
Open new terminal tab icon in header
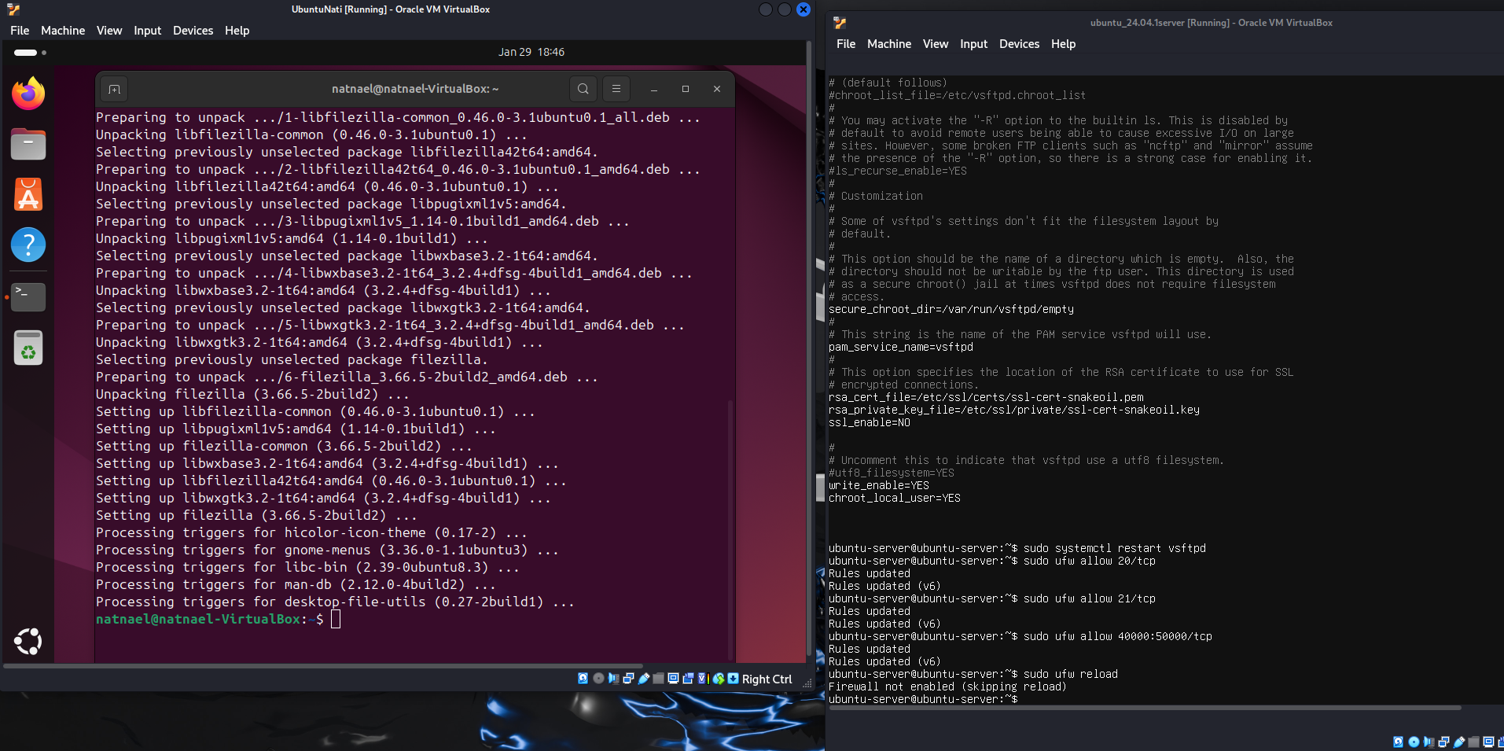pyautogui.click(x=114, y=89)
